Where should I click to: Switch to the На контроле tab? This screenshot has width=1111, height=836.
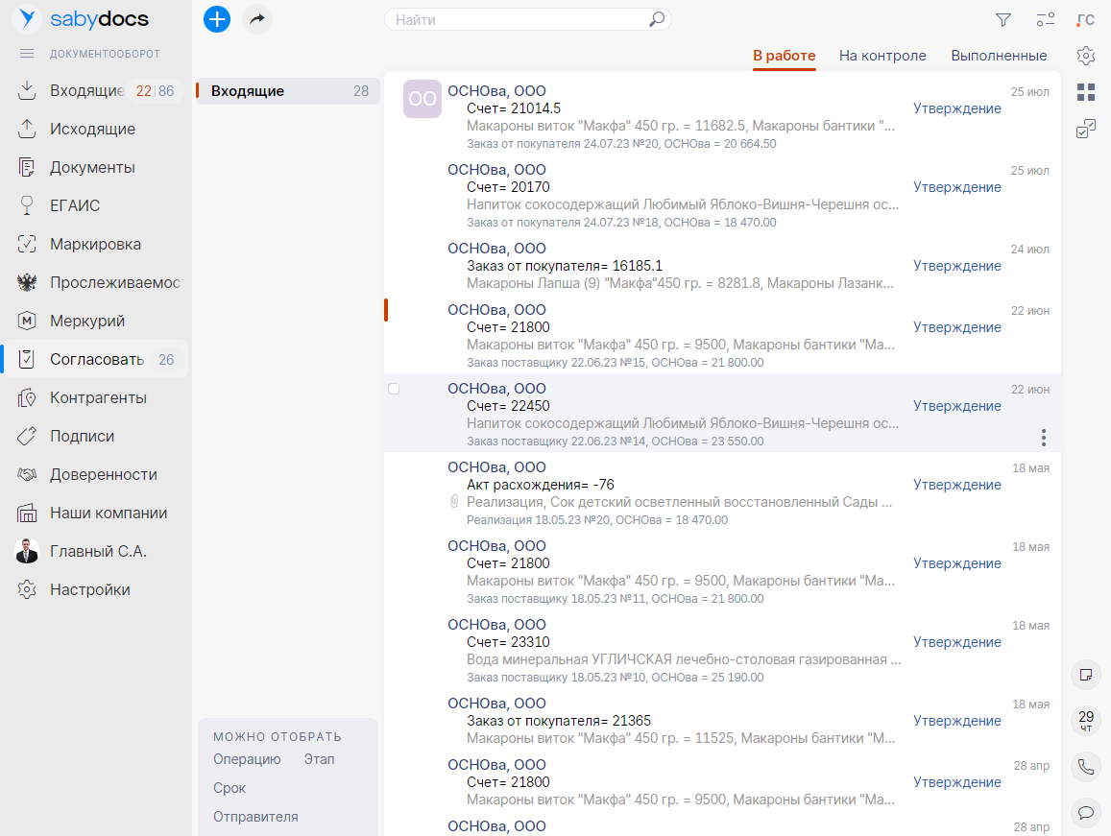[882, 56]
